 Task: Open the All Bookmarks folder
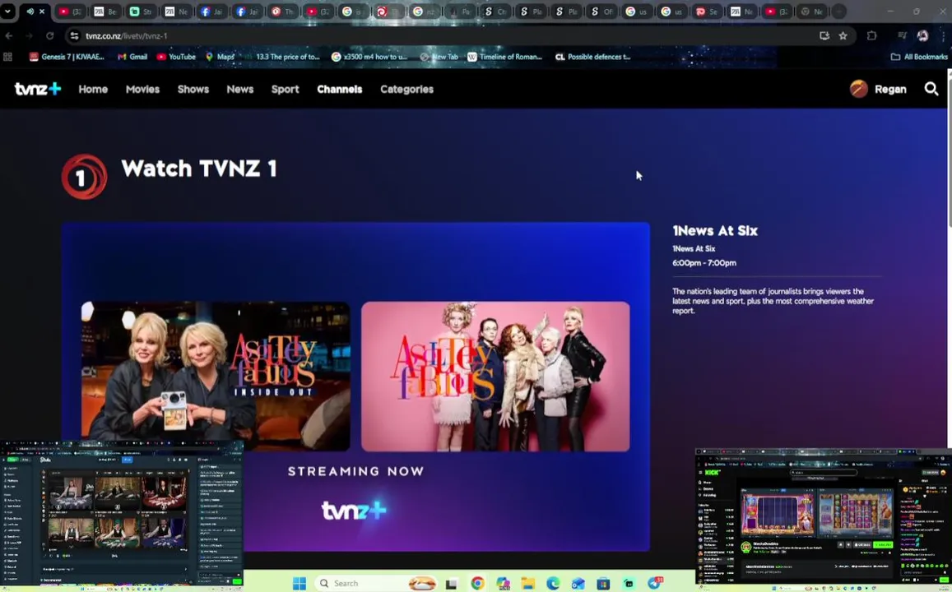(919, 57)
